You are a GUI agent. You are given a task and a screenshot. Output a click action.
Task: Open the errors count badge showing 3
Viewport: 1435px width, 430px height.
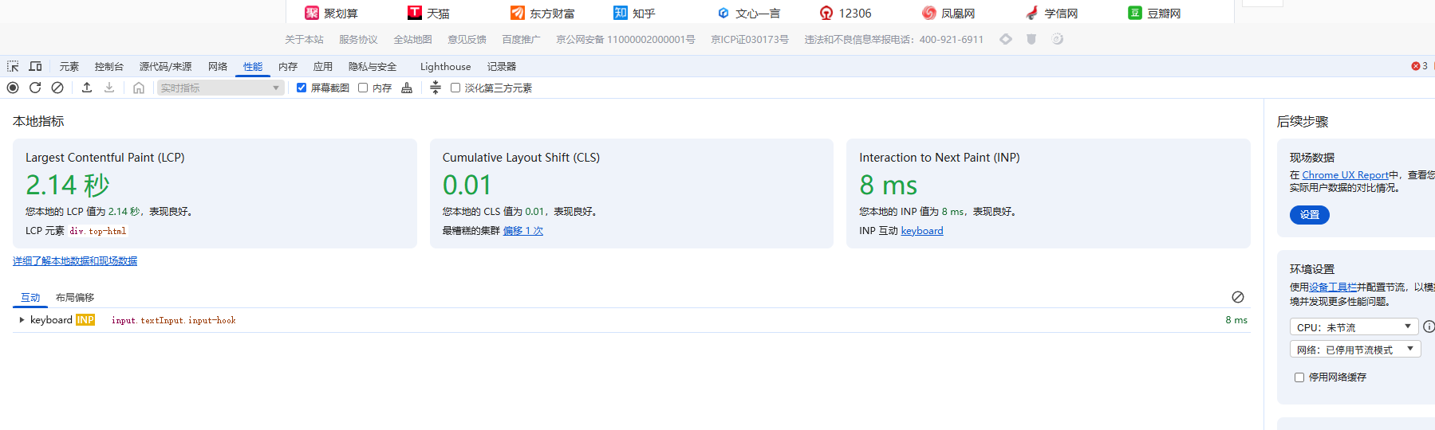(x=1420, y=66)
